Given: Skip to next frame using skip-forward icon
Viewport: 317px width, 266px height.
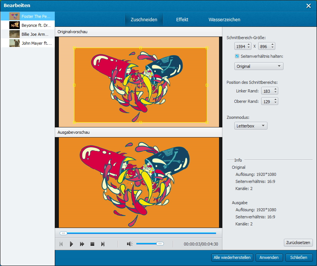Looking at the screenshot, I should pos(103,244).
